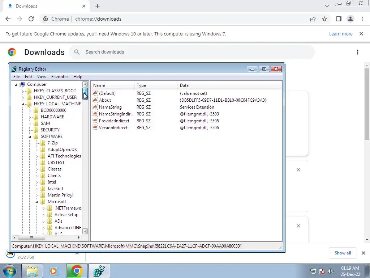This screenshot has width=370, height=278.
Task: Close the Chrome downloads shelf
Action: [363, 253]
